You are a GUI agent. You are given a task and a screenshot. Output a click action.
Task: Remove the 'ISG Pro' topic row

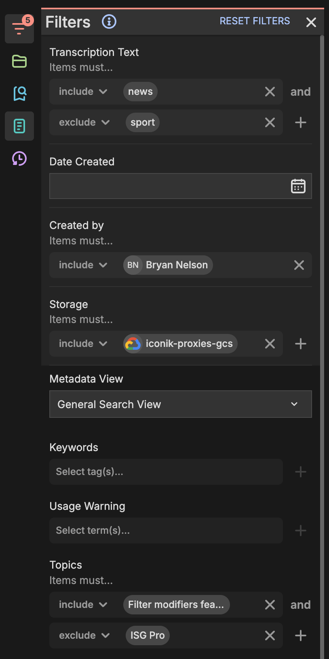(x=270, y=635)
